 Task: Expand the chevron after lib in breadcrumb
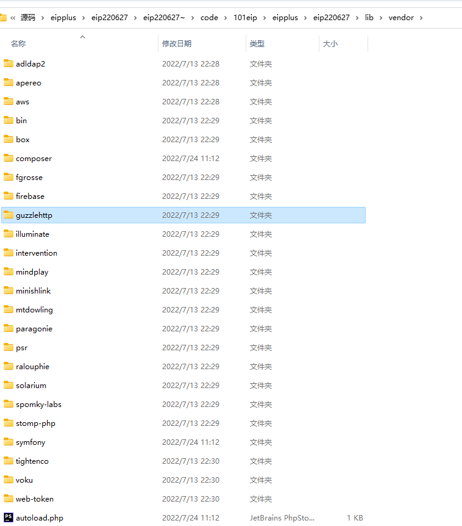tap(381, 18)
